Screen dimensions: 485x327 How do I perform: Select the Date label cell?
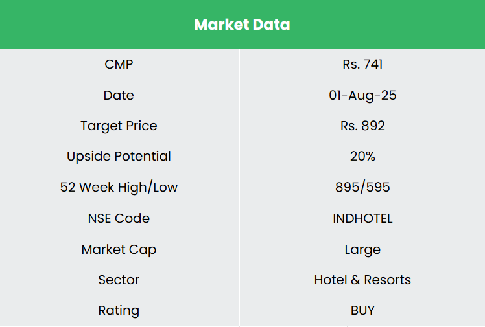pos(119,95)
